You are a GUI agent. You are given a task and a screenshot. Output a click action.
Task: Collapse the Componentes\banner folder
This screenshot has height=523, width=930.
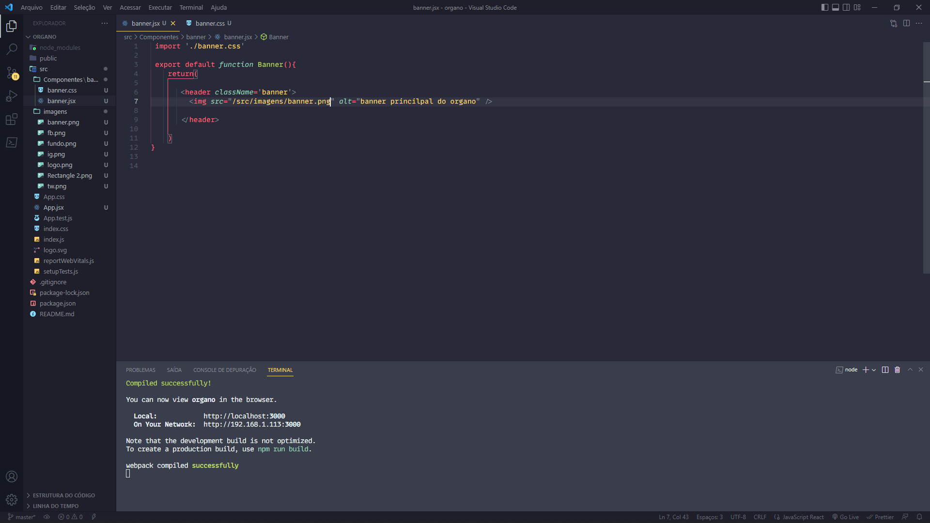(70, 79)
